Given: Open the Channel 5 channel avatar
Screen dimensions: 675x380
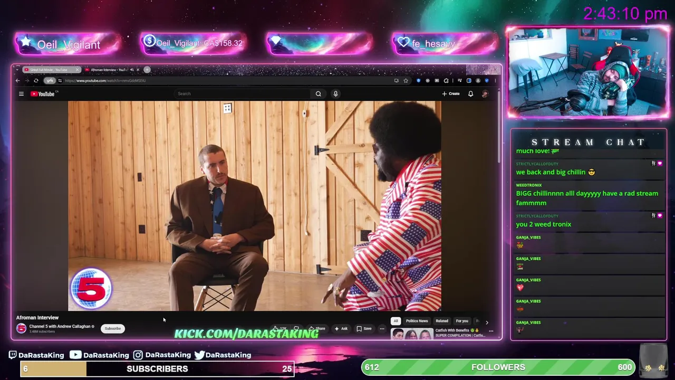Looking at the screenshot, I should point(21,328).
